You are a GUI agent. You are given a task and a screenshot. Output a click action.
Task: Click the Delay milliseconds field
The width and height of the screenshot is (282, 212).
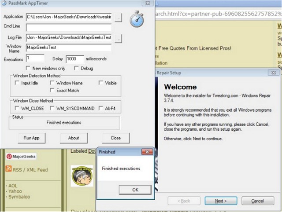point(75,59)
